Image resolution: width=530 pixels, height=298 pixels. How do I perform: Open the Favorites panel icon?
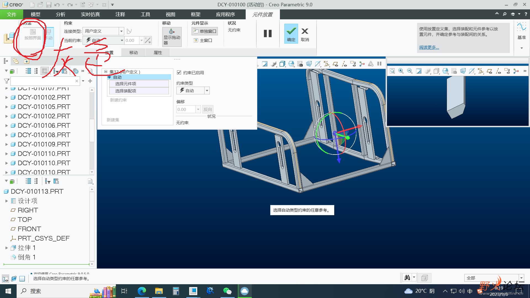[x=26, y=61]
